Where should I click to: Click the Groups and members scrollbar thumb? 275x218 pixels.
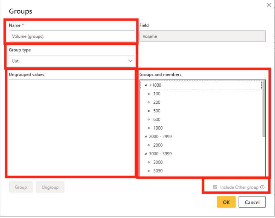point(264,108)
